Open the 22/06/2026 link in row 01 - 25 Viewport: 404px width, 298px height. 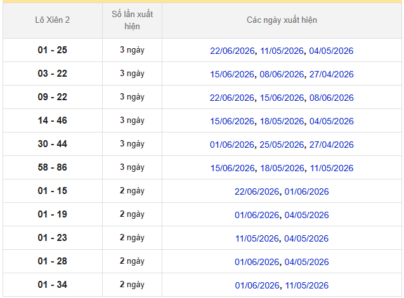click(x=232, y=51)
